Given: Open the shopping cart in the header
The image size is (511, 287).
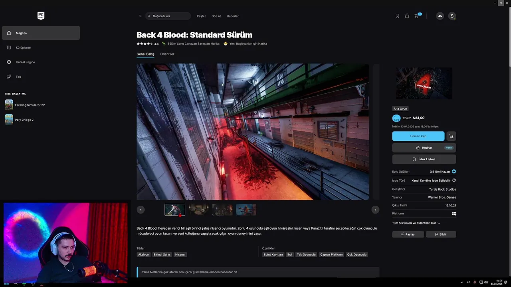Looking at the screenshot, I should tap(417, 16).
